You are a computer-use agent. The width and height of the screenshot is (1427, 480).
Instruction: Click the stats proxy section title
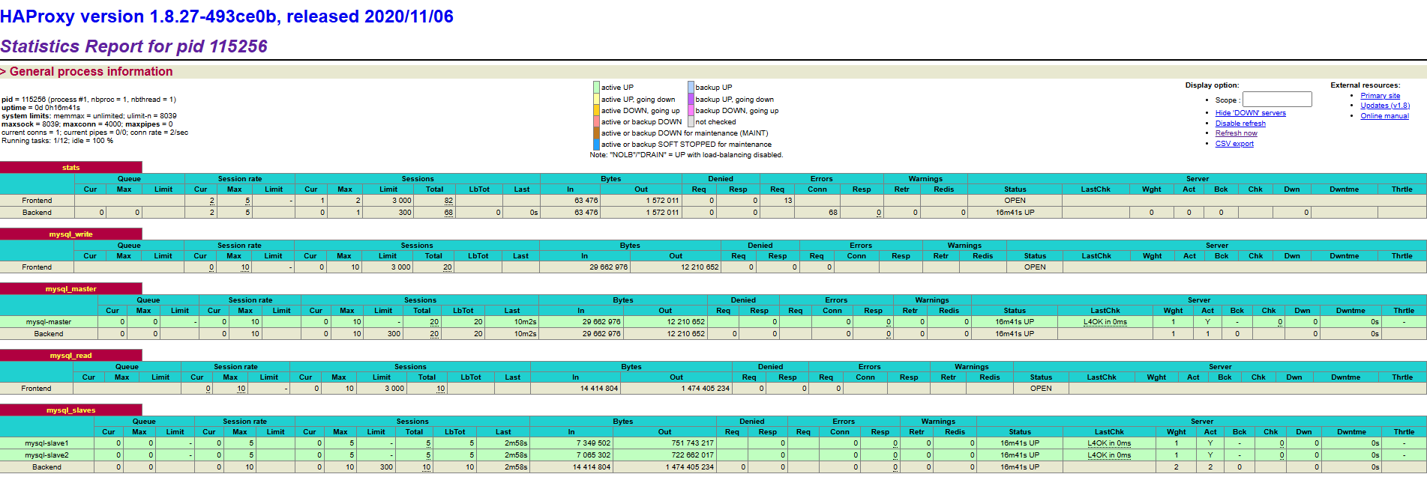click(x=71, y=168)
